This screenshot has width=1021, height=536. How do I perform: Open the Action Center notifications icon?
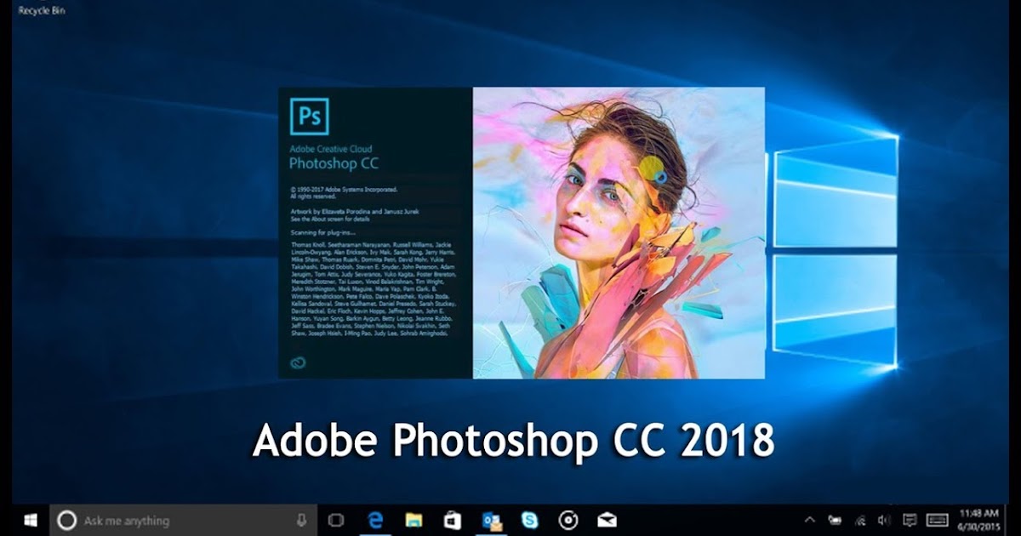(x=910, y=520)
